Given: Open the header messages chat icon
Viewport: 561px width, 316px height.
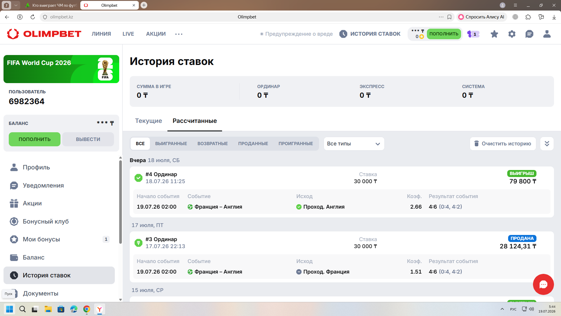Looking at the screenshot, I should 529,34.
